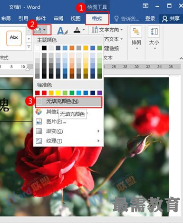Viewport: 183px width, 223px height.
Task: Expand the text outline dropdown arrow
Action: coord(84,30)
